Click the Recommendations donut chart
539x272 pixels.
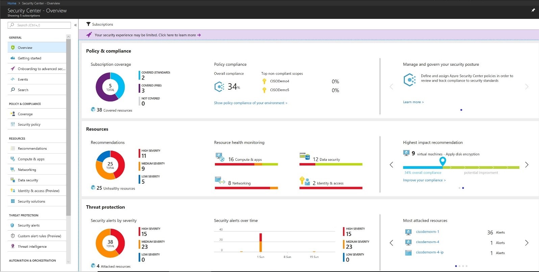coord(110,165)
